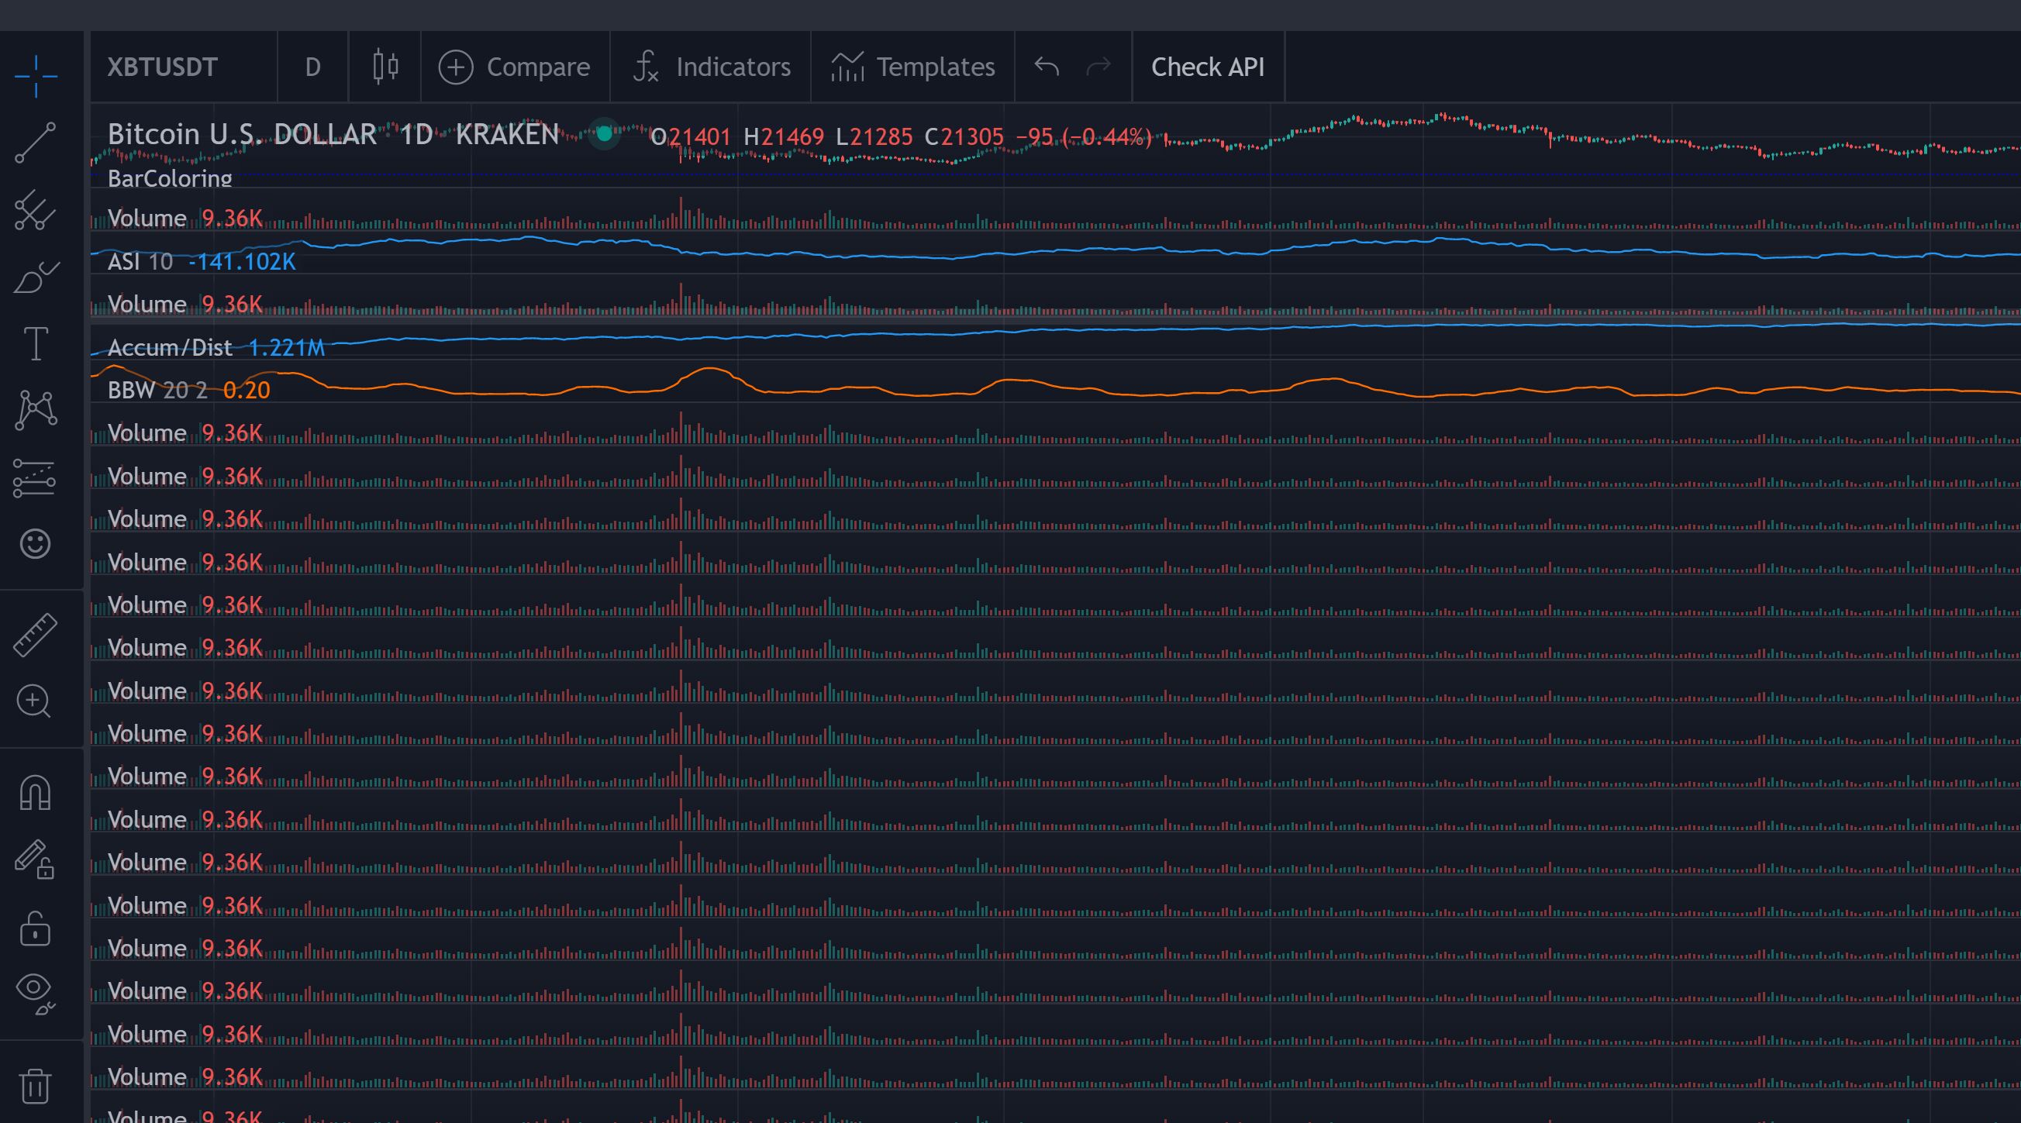
Task: Select the XABCD pattern tool
Action: point(36,410)
